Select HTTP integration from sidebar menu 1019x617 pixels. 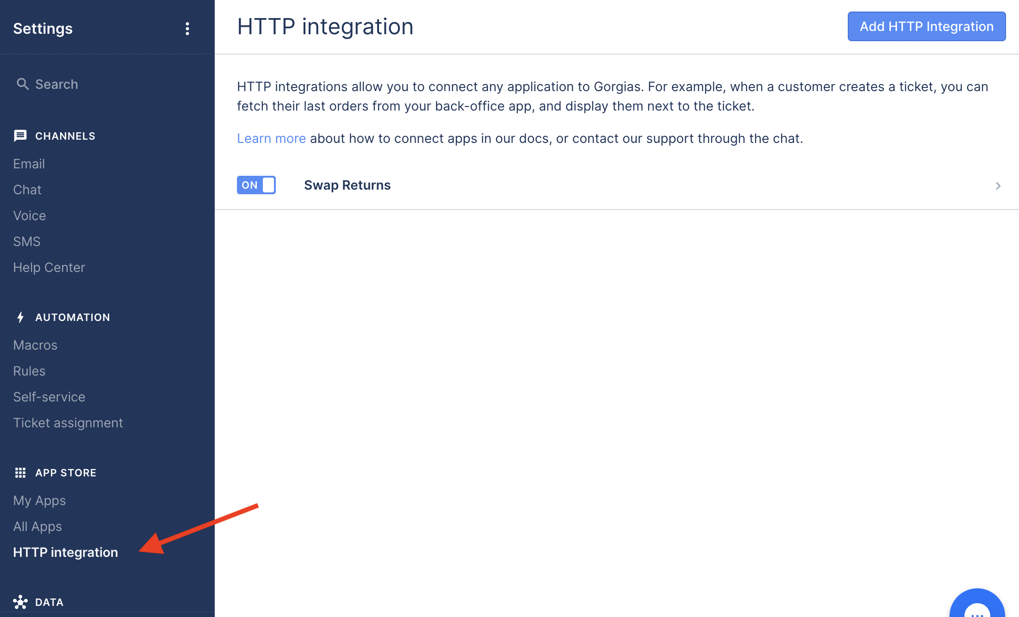[x=65, y=552]
